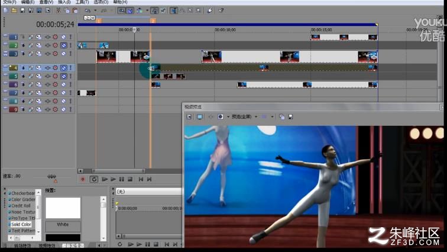Viewport: 447px width, 252px height.
Task: Minimize track 3 using its header button
Action: click(5, 53)
